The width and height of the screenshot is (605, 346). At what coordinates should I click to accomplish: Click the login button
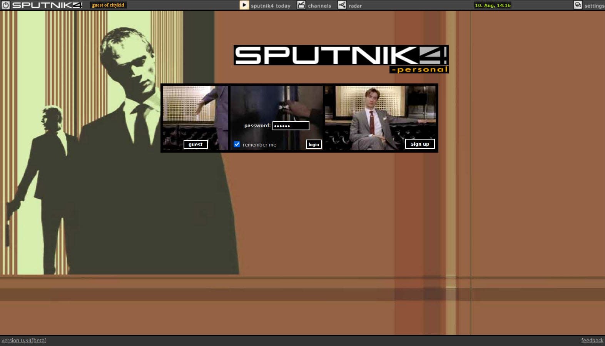click(314, 144)
